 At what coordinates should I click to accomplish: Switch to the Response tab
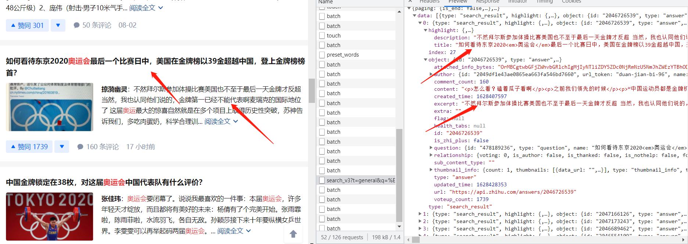point(488,1)
